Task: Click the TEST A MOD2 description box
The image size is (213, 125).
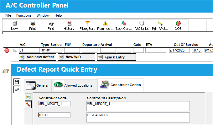Action: click(138, 117)
